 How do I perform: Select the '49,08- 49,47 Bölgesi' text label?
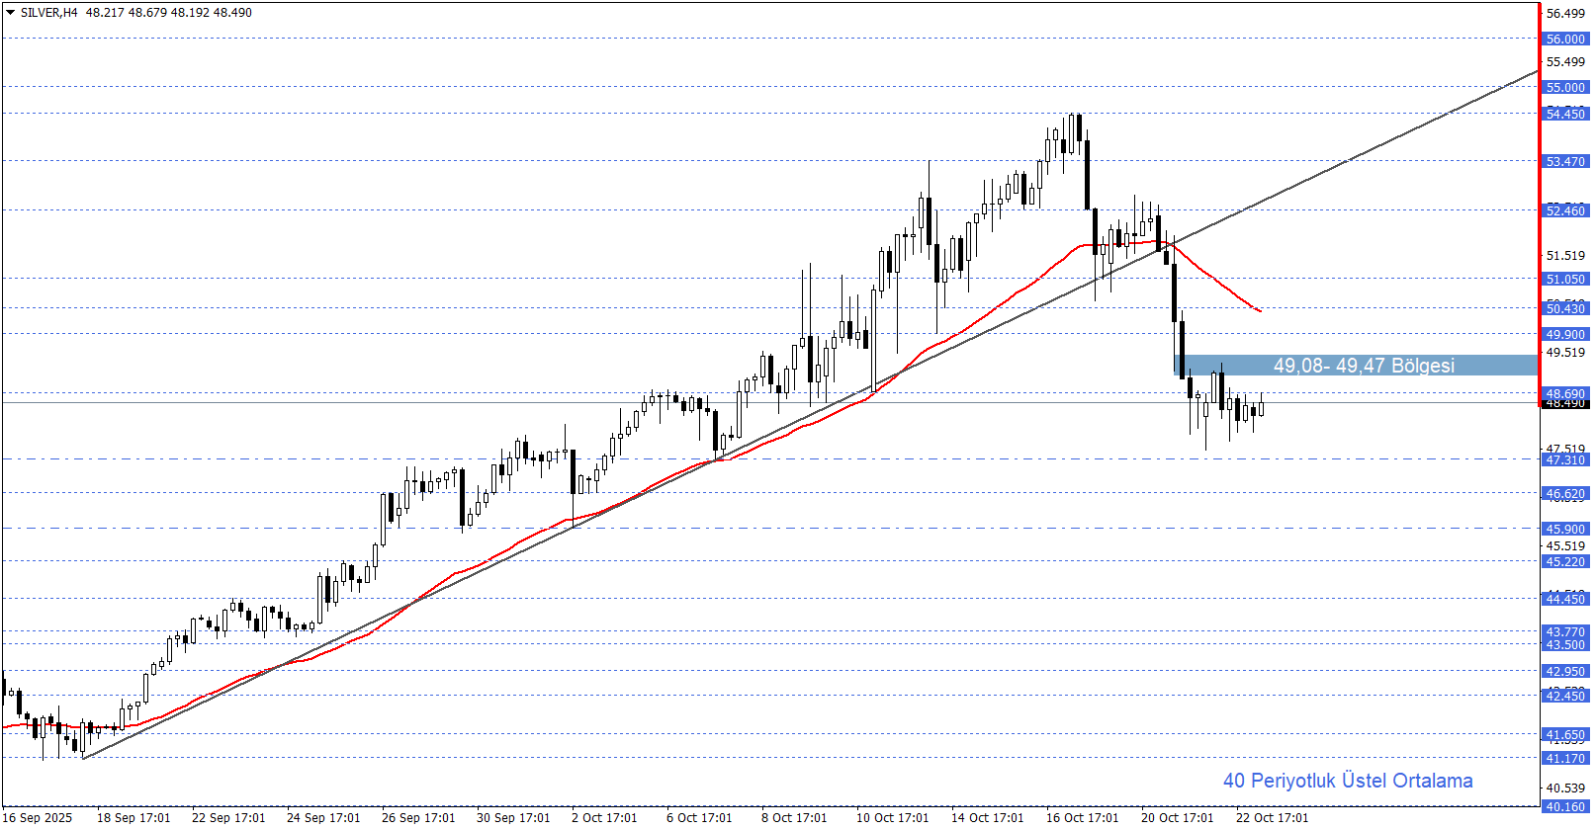(1363, 366)
